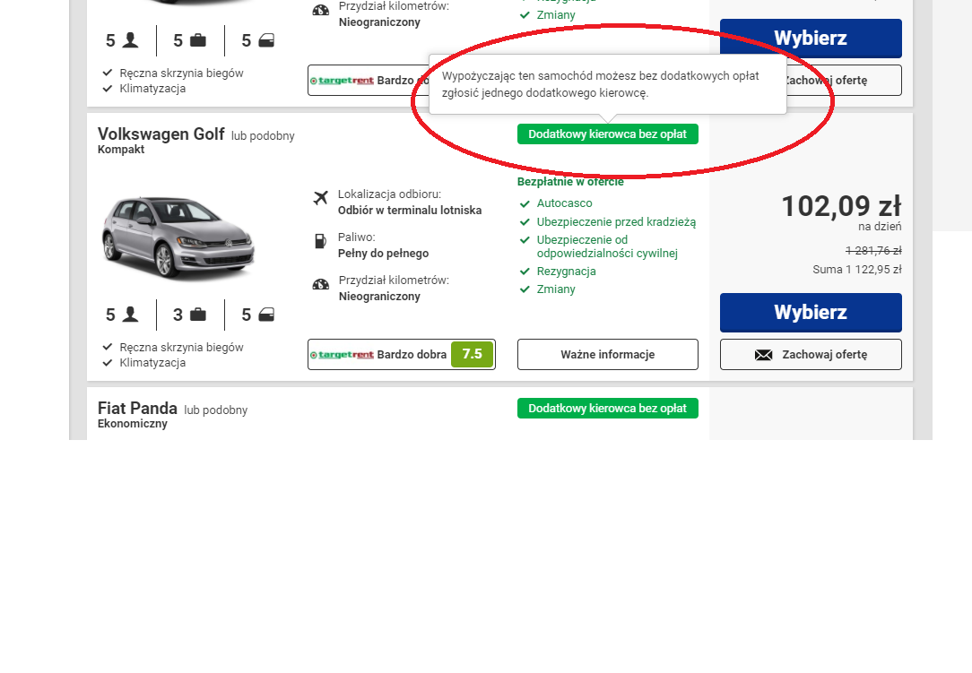Screen dimensions: 972x673
Task: Click car door icon in top card
Action: [x=266, y=40]
